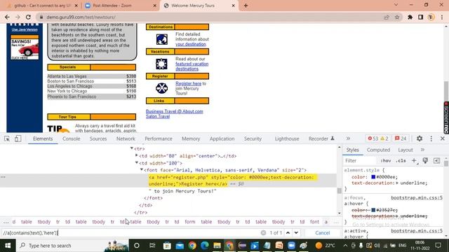449x252 pixels.
Task: Go back to the previous page
Action: (7, 17)
